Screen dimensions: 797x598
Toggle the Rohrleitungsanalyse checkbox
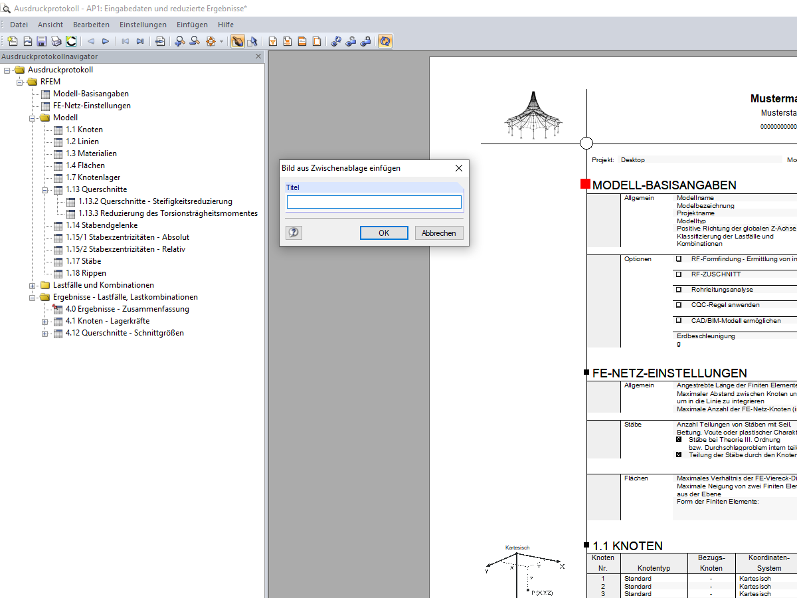679,289
